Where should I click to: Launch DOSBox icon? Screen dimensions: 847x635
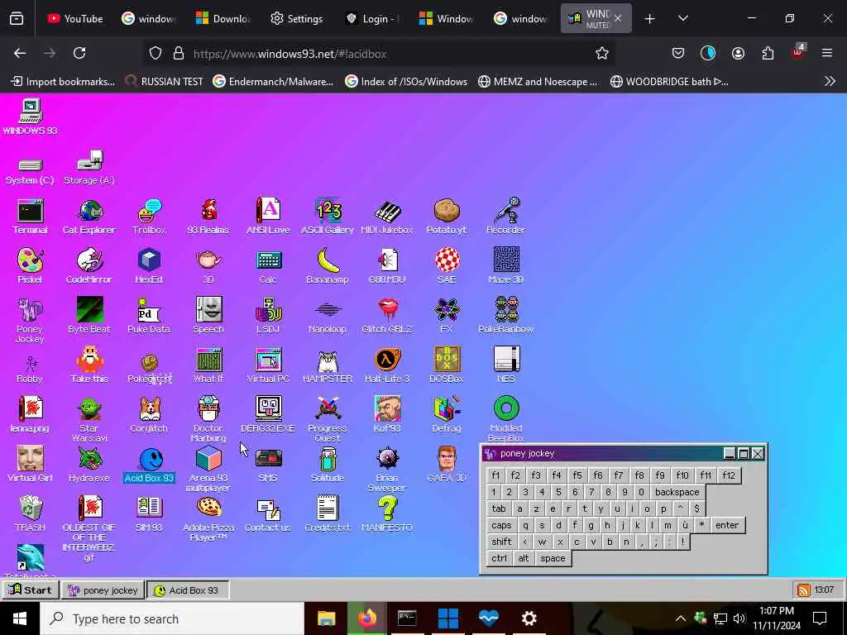tap(446, 365)
